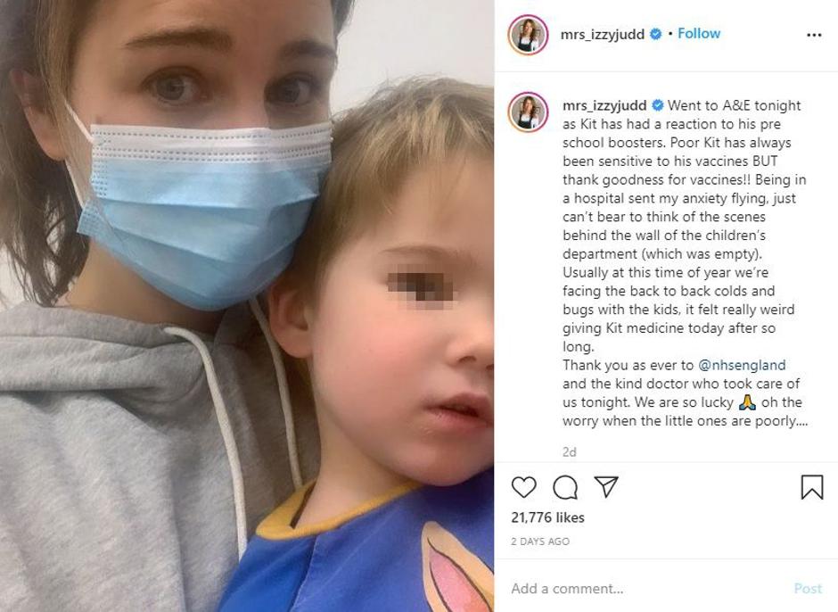The image size is (838, 612).
Task: Open the caption profile avatar thumbnail
Action: point(528,112)
